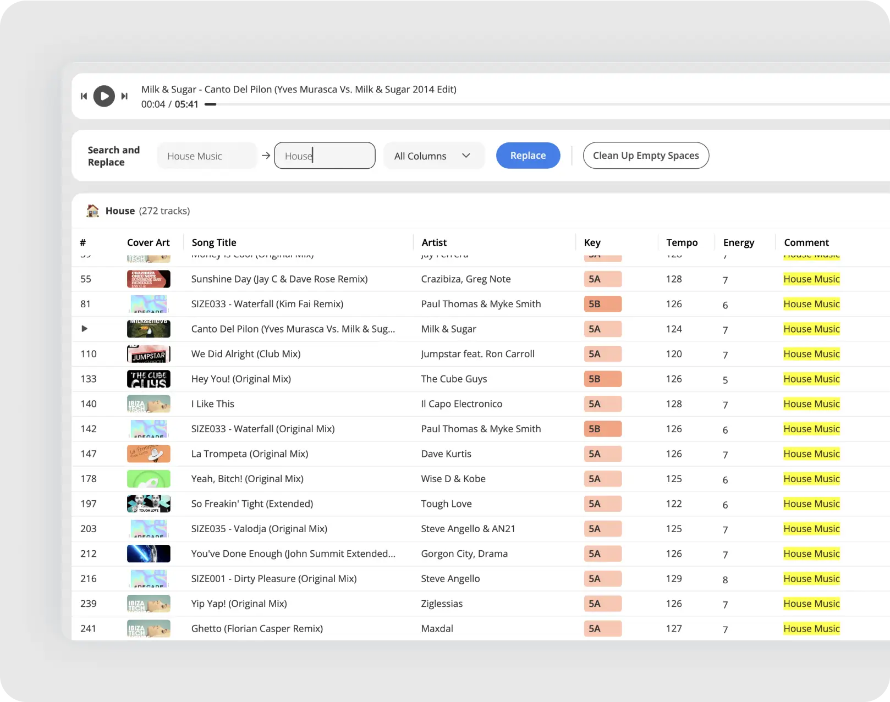Select the track So Freakin' Tight (Extended)

pos(252,504)
